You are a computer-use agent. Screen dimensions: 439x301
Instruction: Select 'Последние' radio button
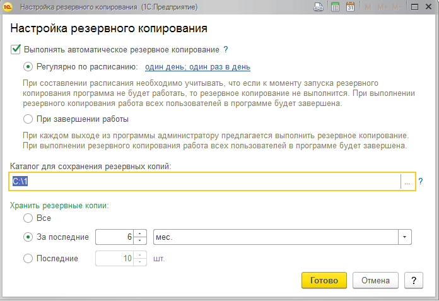28,259
